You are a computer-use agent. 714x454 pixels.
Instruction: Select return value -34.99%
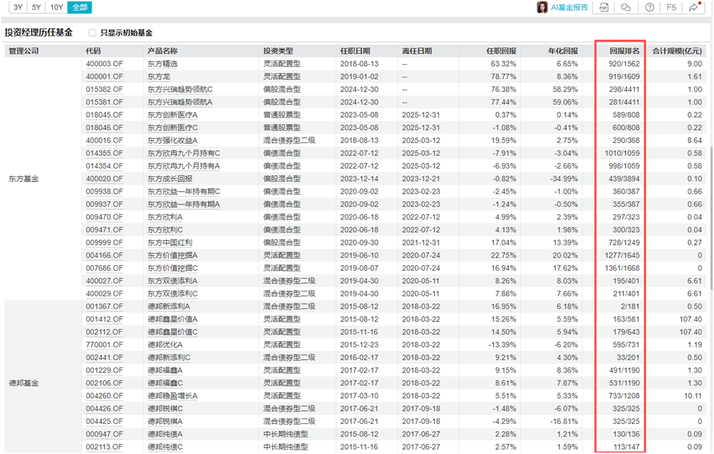pyautogui.click(x=563, y=179)
